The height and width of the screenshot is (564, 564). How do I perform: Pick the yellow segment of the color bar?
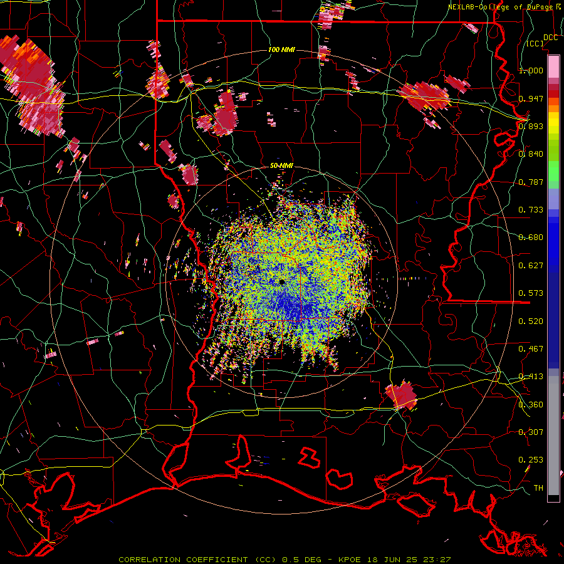553,122
